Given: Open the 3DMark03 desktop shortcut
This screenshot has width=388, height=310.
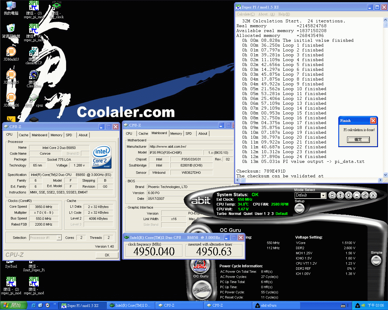Looking at the screenshot, I should (11, 54).
